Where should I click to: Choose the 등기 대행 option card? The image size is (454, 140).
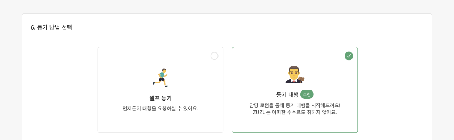point(295,90)
